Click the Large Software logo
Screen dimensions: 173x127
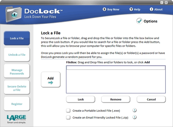coord(16,118)
